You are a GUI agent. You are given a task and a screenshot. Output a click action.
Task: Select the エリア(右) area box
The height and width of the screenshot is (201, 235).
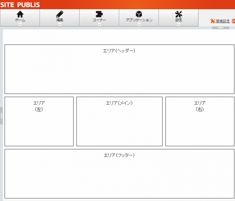[x=200, y=121]
